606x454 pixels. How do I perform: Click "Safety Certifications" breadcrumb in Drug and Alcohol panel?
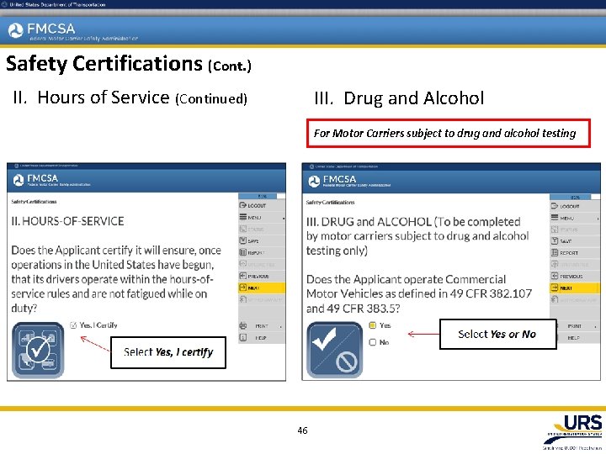pos(330,203)
